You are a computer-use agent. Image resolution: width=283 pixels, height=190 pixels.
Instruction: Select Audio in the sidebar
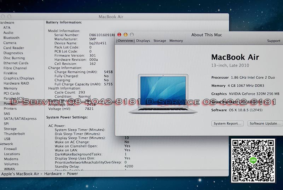point(8,33)
